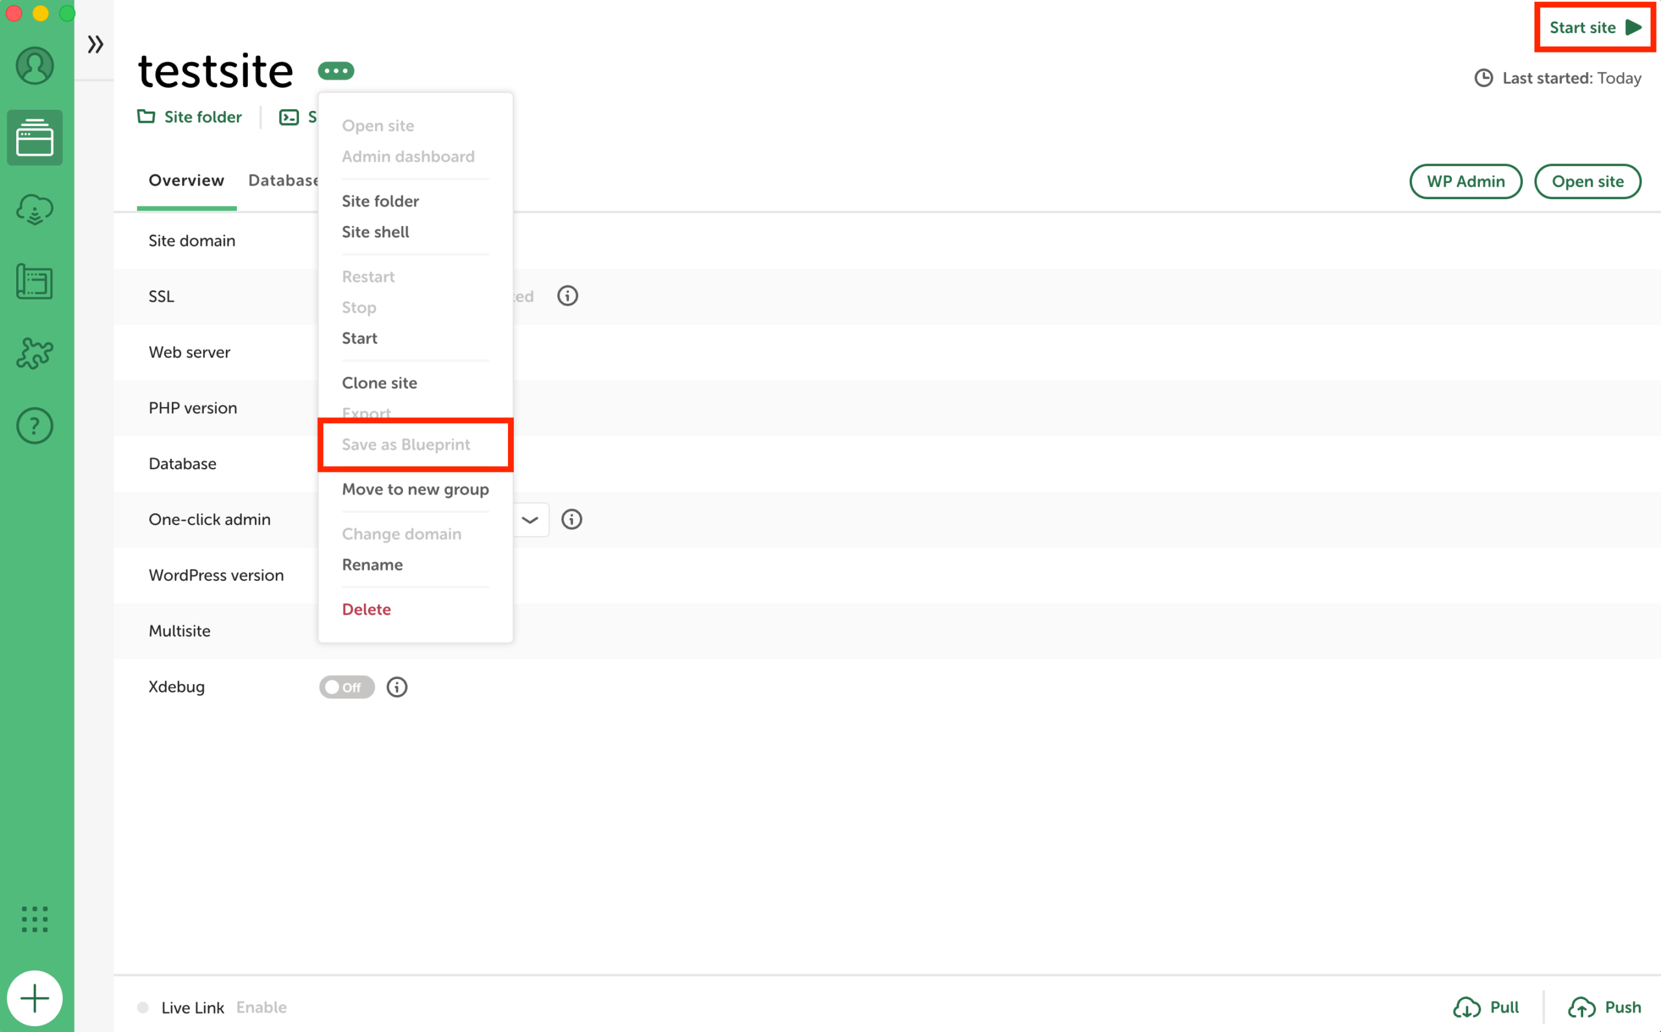Click the Pull cloud download button
Image resolution: width=1661 pixels, height=1032 pixels.
point(1486,1007)
